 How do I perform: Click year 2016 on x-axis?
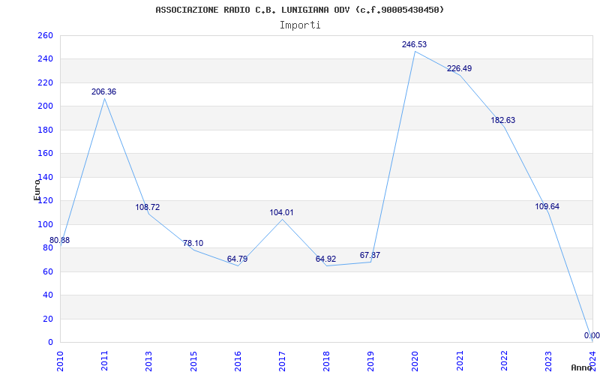point(238,361)
